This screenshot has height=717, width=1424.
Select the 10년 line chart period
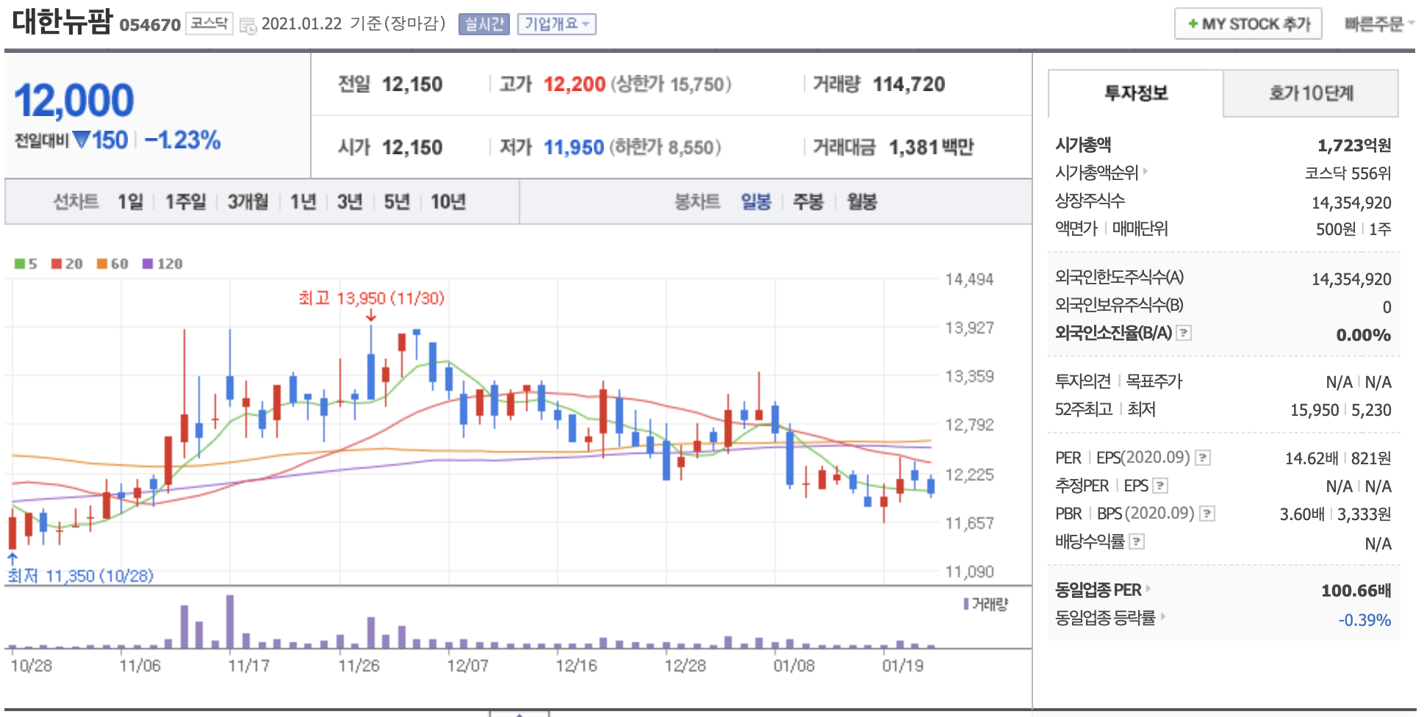click(448, 202)
